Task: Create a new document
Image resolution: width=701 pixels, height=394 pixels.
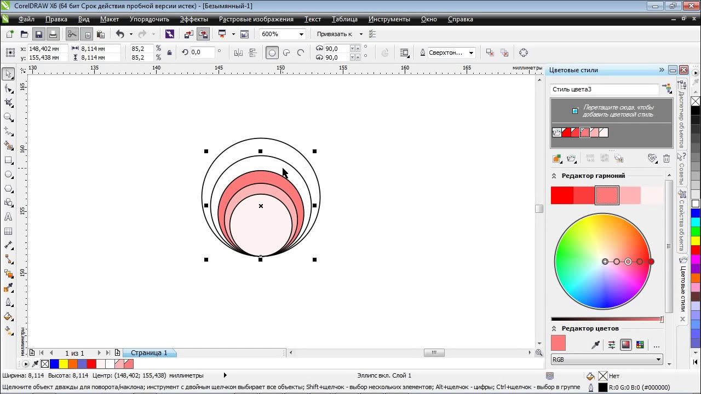Action: pyautogui.click(x=10, y=34)
